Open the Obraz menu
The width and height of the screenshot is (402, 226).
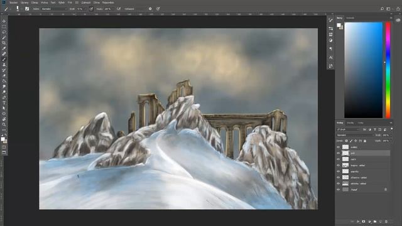coord(35,3)
